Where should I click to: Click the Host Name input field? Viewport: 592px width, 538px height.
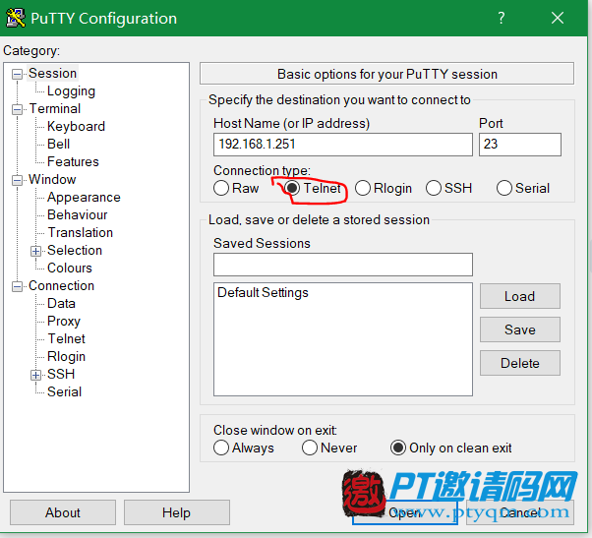[x=343, y=145]
